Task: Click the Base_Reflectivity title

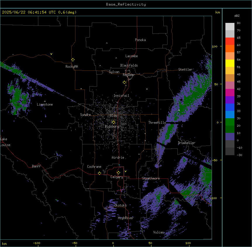Action: click(126, 4)
